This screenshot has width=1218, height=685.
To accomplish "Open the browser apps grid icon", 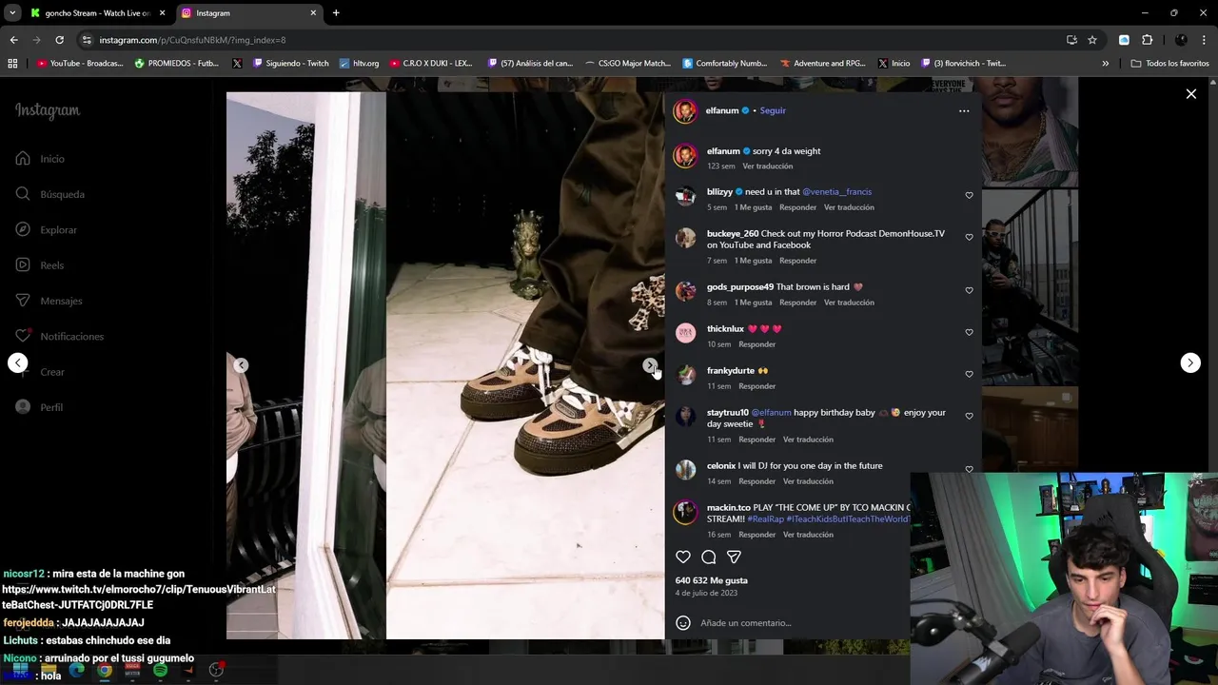I will [x=12, y=64].
